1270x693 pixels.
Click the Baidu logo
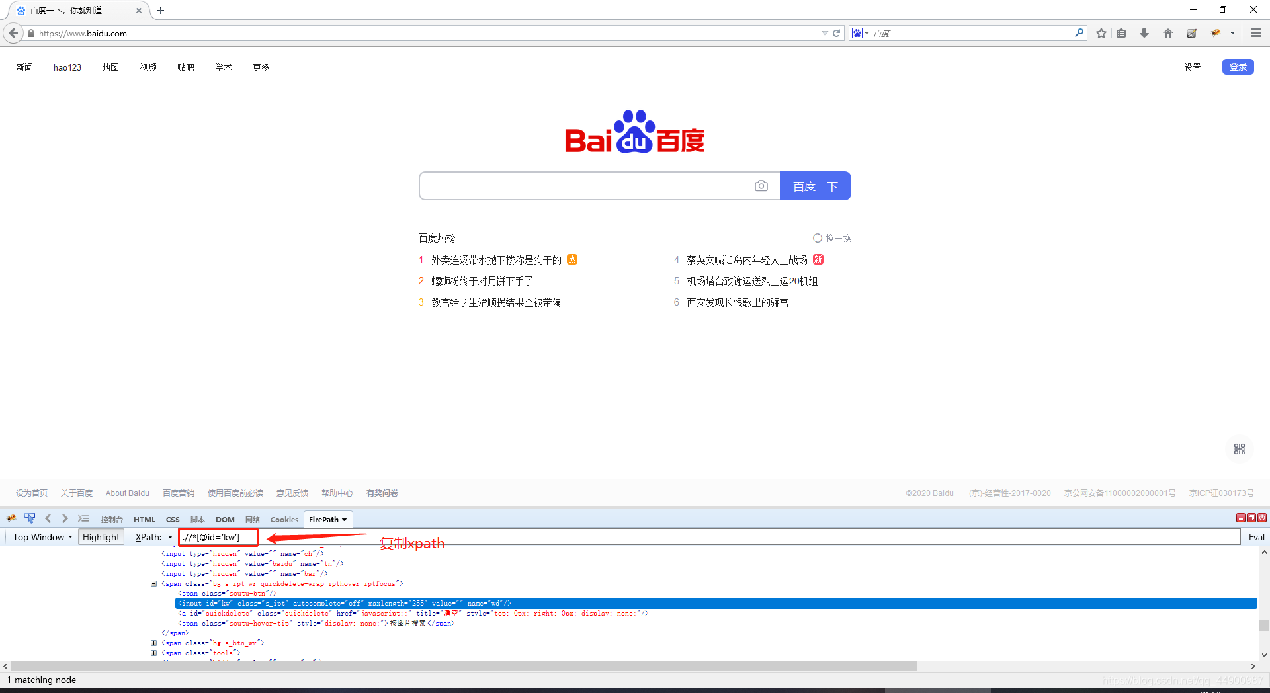click(635, 132)
